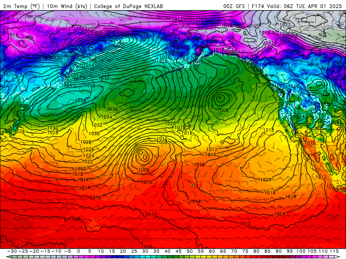Screen dimensions: 346x259
Task: Click the -30 value on the color scale
Action: pos(12,251)
